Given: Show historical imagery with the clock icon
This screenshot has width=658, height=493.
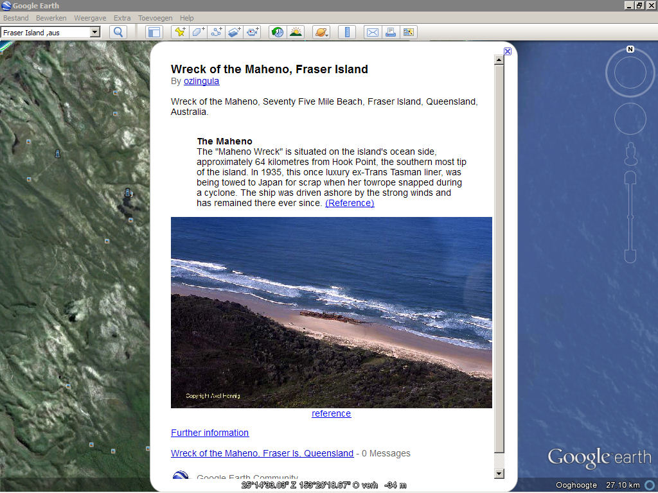Looking at the screenshot, I should coord(278,32).
